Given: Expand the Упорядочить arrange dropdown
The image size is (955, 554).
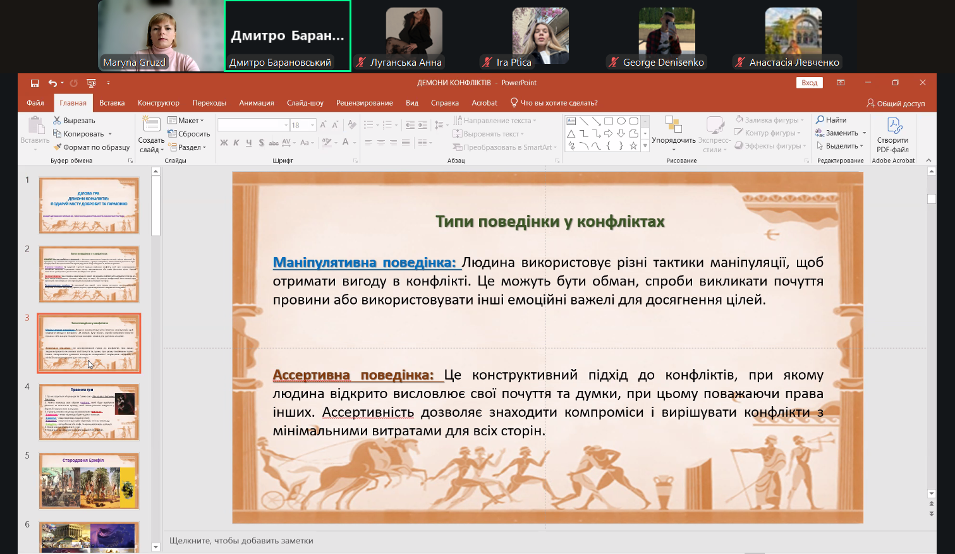Looking at the screenshot, I should (673, 141).
